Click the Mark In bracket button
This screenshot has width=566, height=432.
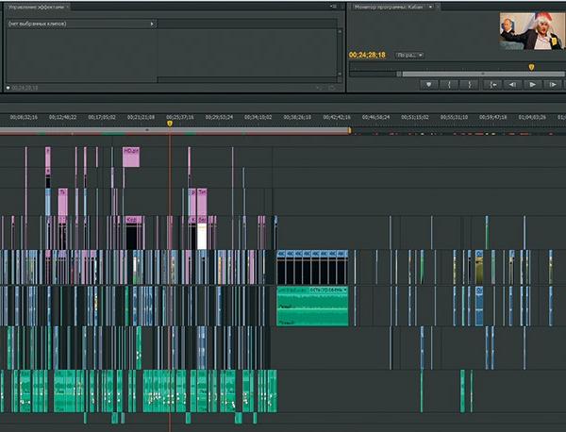[450, 84]
